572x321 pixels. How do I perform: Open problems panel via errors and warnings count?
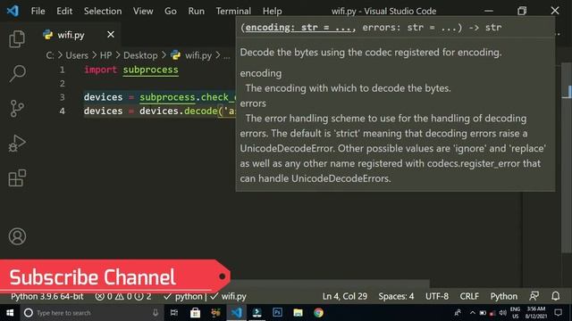(123, 297)
